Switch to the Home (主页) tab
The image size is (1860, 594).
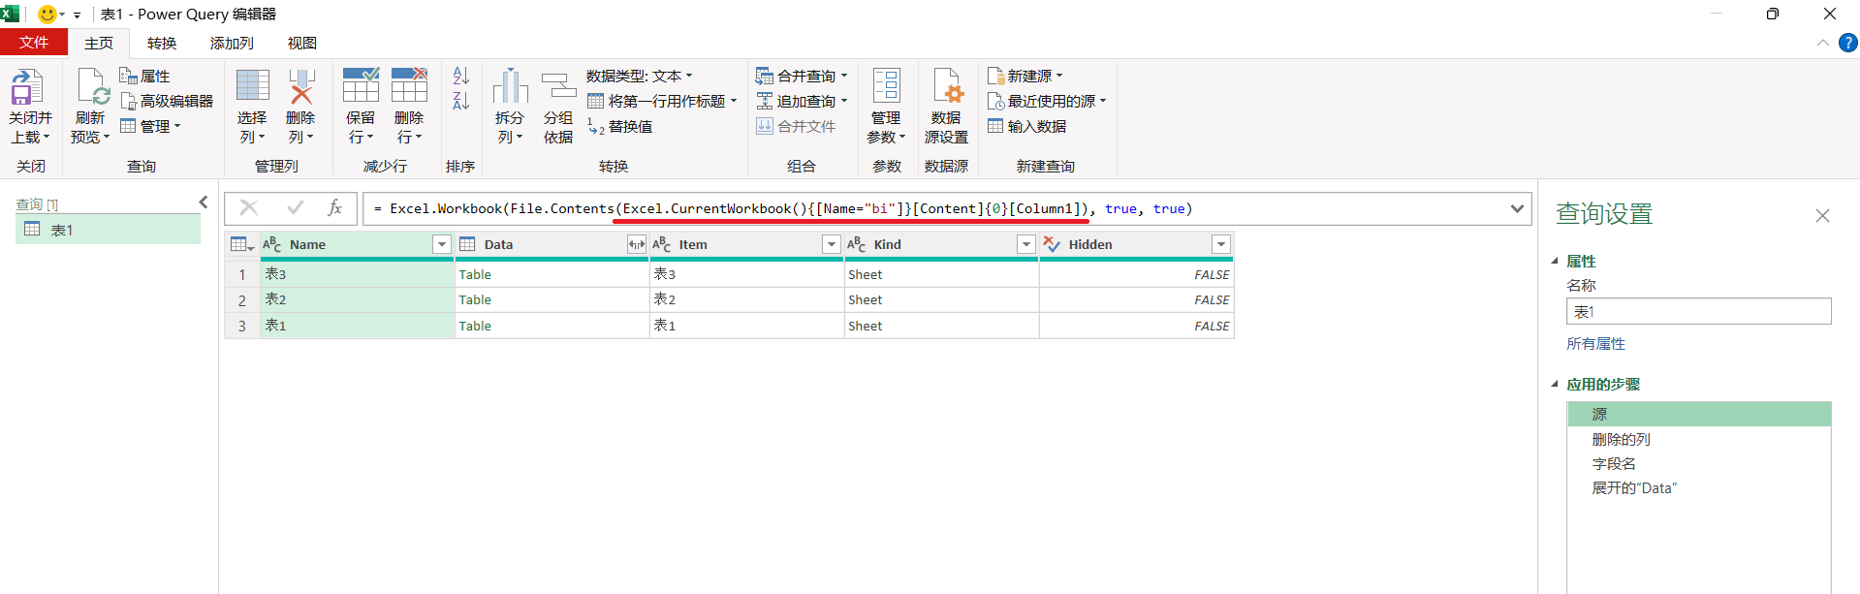pyautogui.click(x=99, y=43)
